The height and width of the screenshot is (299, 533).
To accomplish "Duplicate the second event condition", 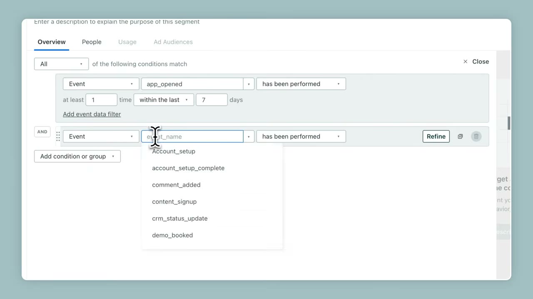I will point(460,137).
